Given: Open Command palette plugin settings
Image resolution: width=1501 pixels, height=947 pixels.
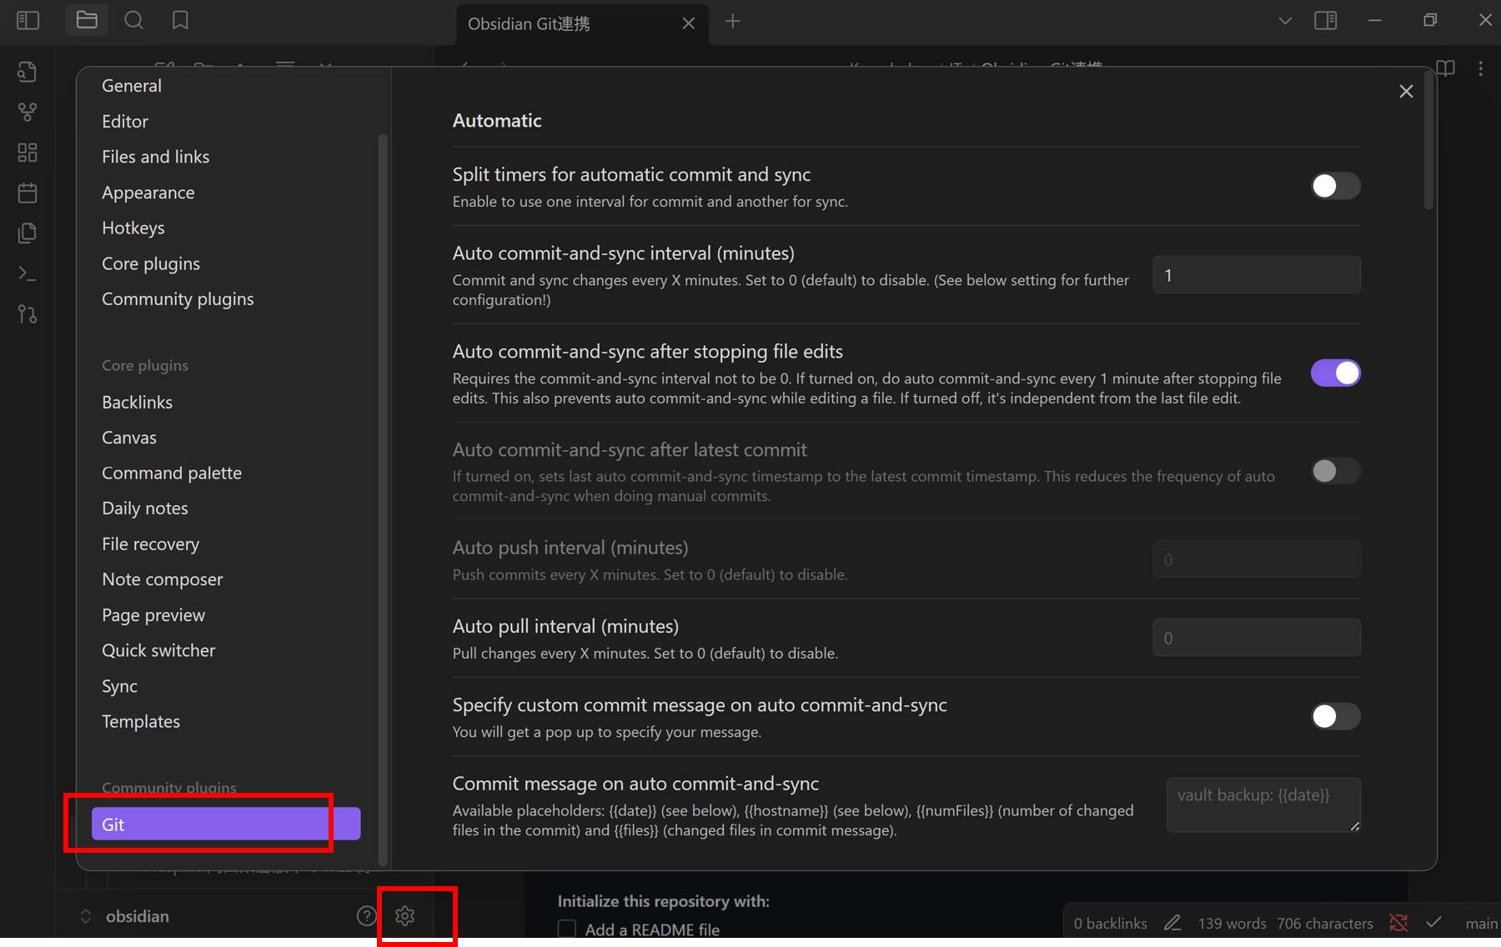Looking at the screenshot, I should (x=172, y=473).
